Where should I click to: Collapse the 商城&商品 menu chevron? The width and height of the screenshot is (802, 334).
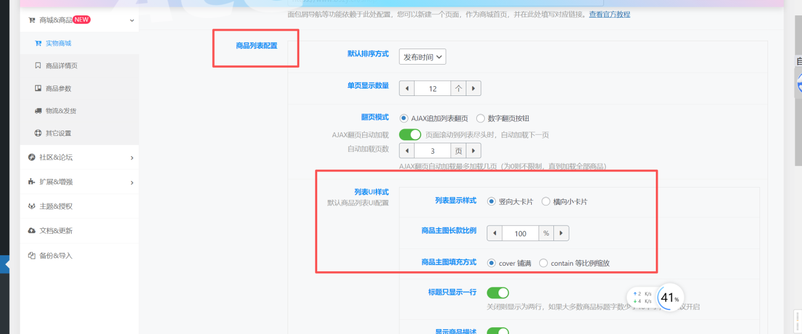(x=132, y=20)
